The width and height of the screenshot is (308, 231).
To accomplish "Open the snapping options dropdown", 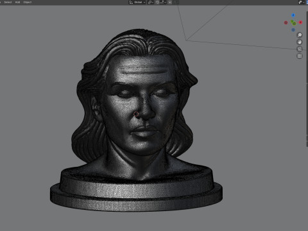I will [x=163, y=2].
